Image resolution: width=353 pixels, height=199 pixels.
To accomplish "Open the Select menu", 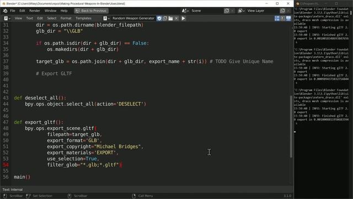I will [51, 18].
